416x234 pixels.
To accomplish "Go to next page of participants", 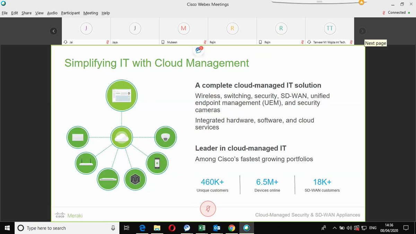I will 362,31.
